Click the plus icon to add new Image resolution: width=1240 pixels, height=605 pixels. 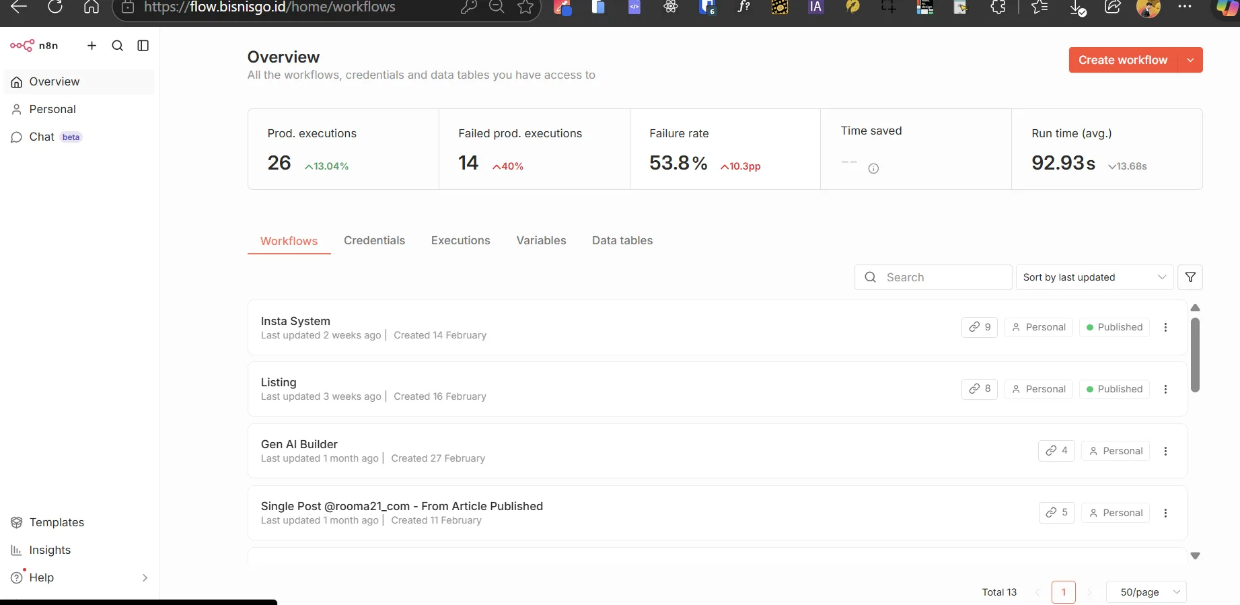[x=92, y=46]
